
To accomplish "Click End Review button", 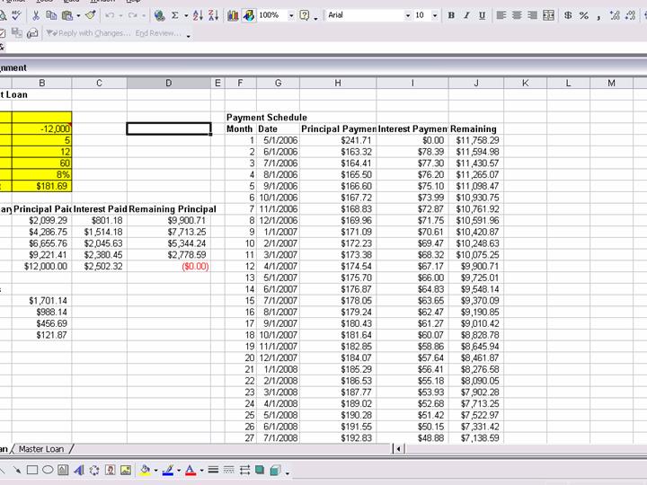I will click(x=157, y=33).
